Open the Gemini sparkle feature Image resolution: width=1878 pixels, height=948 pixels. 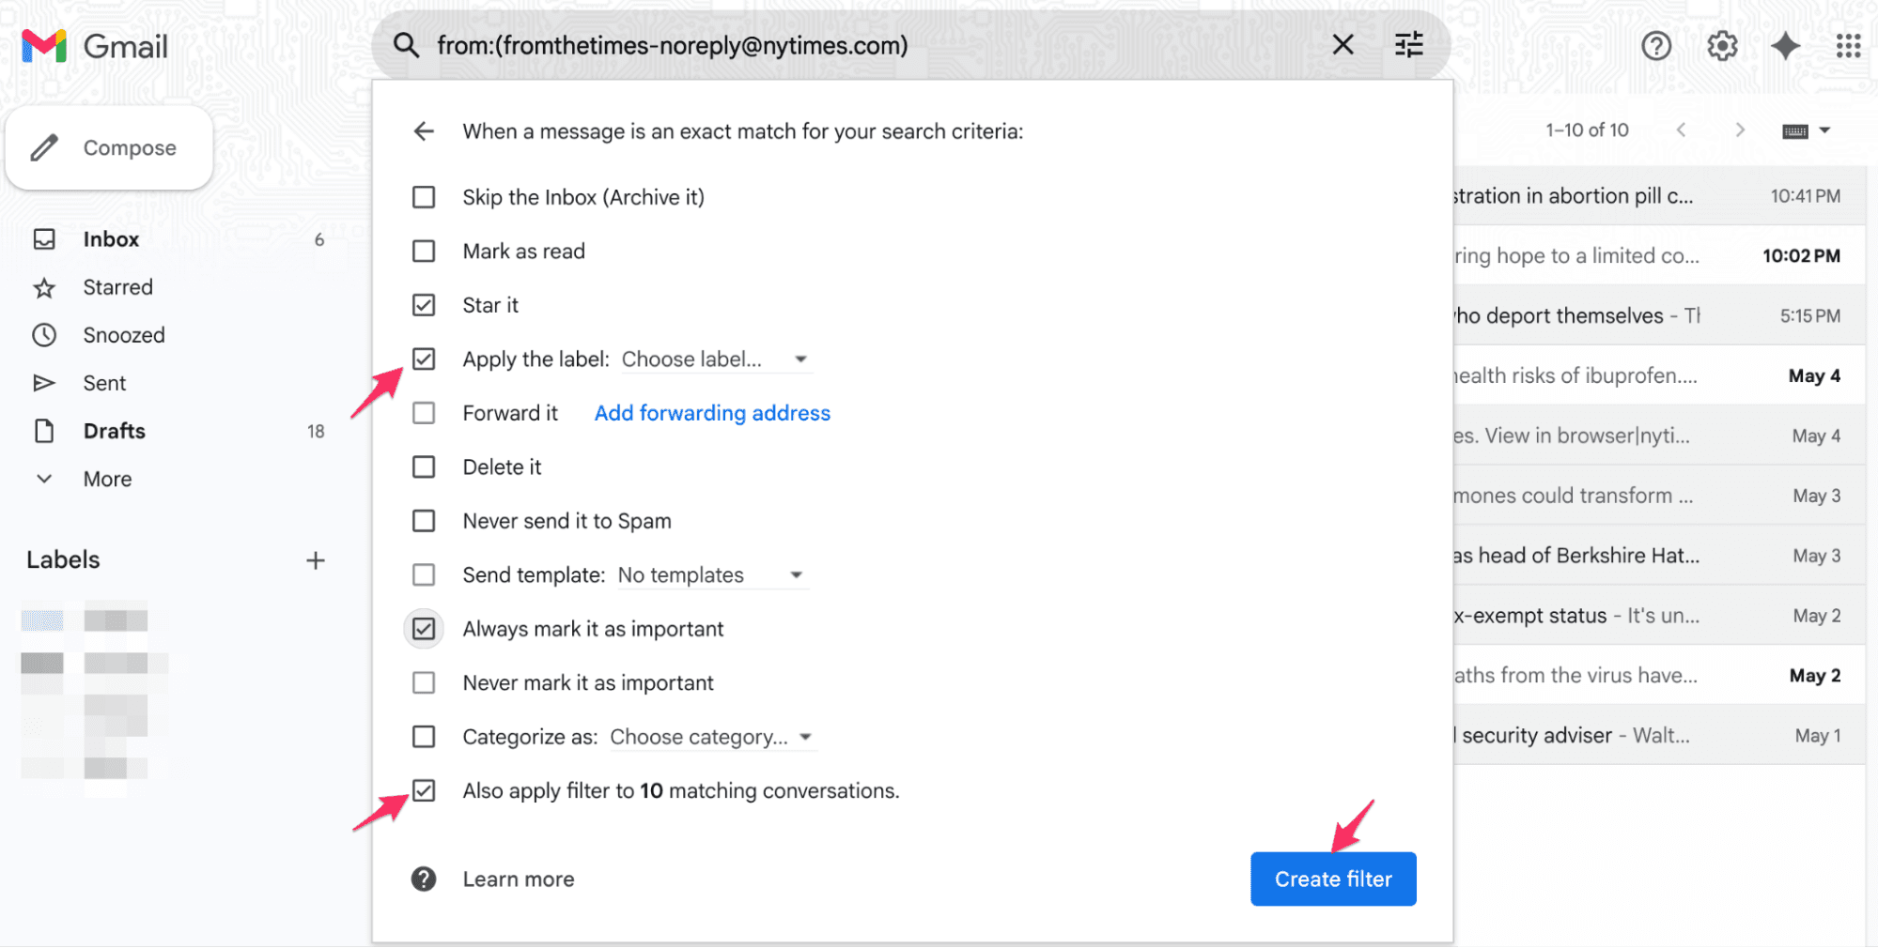coord(1784,45)
